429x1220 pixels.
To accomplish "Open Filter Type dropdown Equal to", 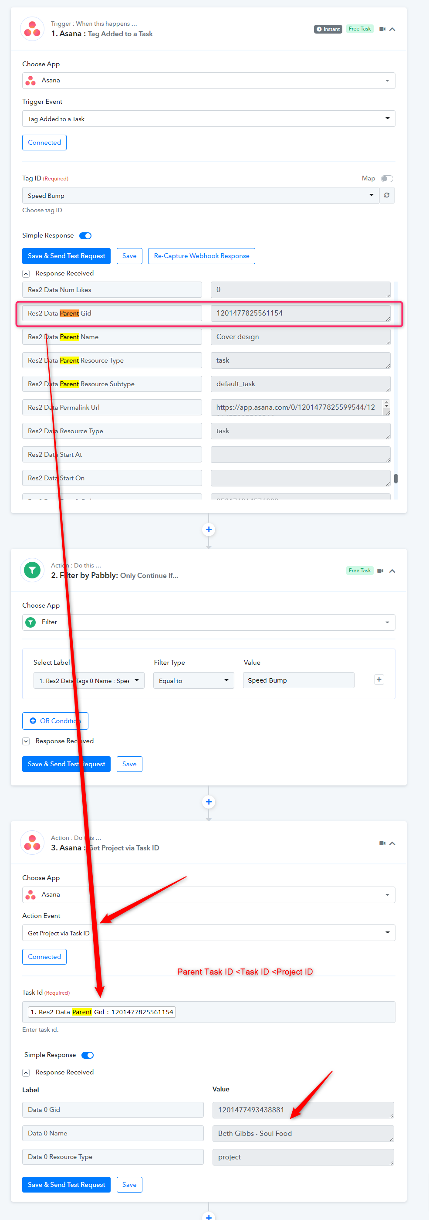I will tap(193, 680).
